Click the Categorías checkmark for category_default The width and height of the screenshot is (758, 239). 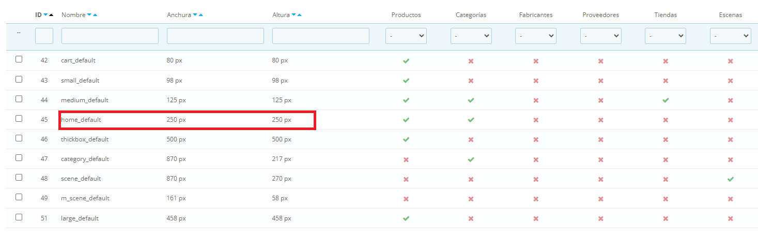(x=471, y=160)
